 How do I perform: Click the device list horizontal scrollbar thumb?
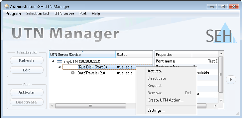pos(90,106)
